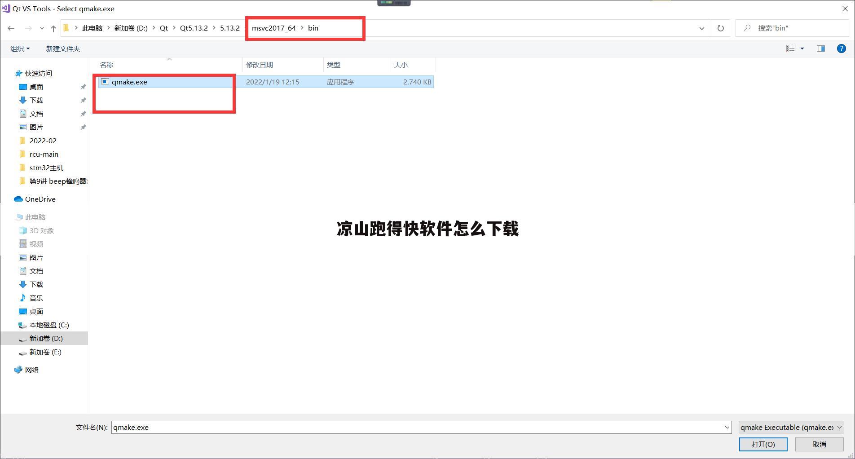Go forward with the right arrow
Viewport: 855px width, 459px height.
tap(28, 28)
